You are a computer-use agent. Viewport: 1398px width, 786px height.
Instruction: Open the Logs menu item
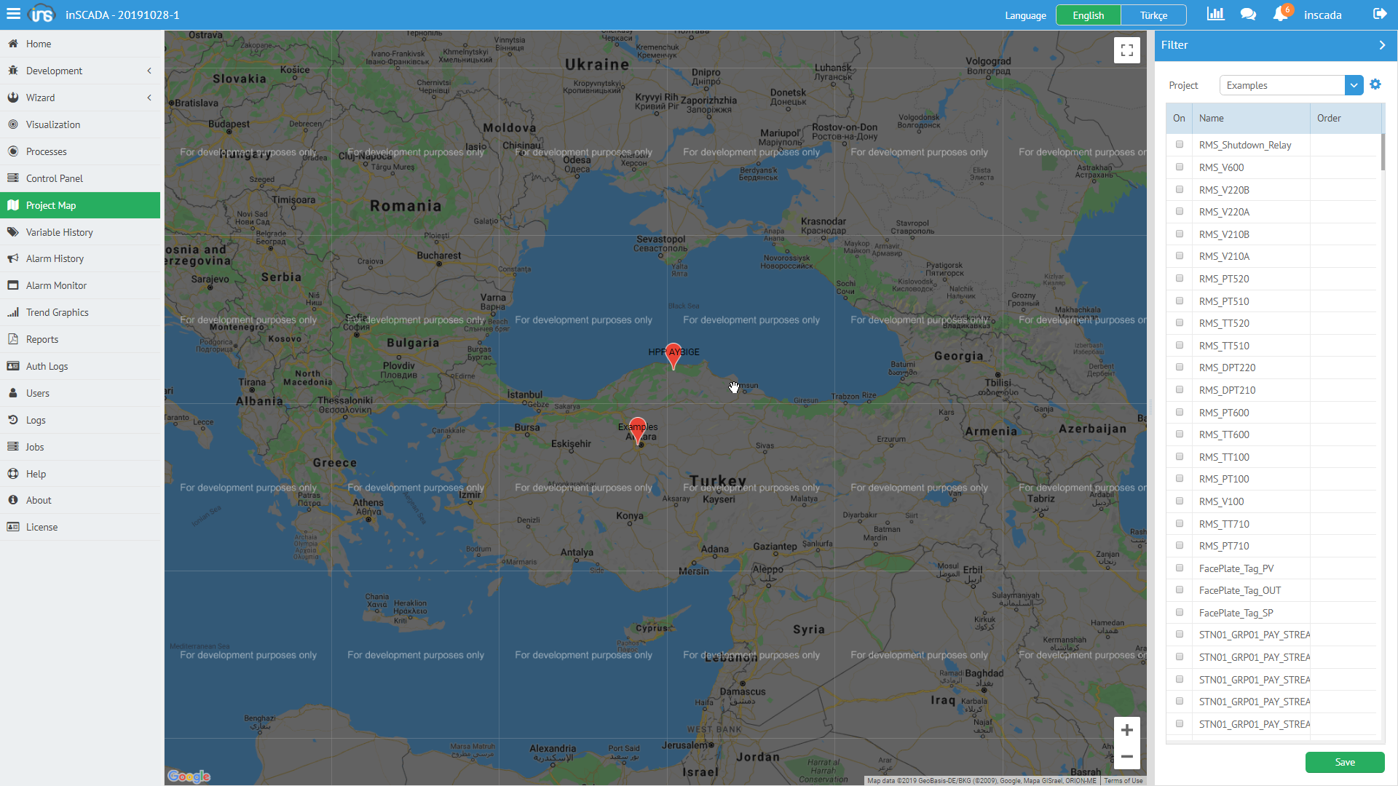coord(80,420)
